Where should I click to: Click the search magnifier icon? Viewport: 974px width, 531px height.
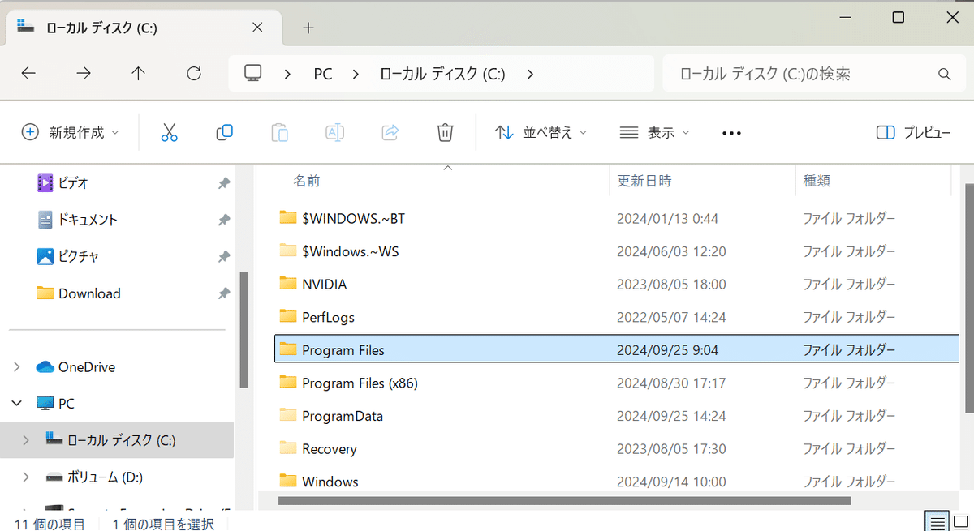pos(944,75)
